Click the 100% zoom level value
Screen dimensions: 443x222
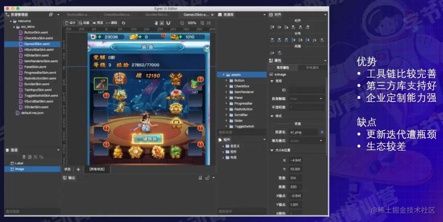click(192, 23)
